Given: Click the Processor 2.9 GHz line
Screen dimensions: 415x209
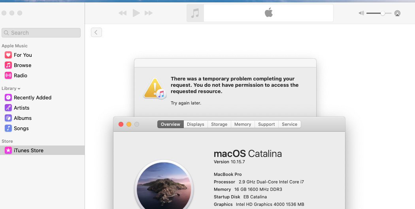Looking at the screenshot, I should point(259,182).
